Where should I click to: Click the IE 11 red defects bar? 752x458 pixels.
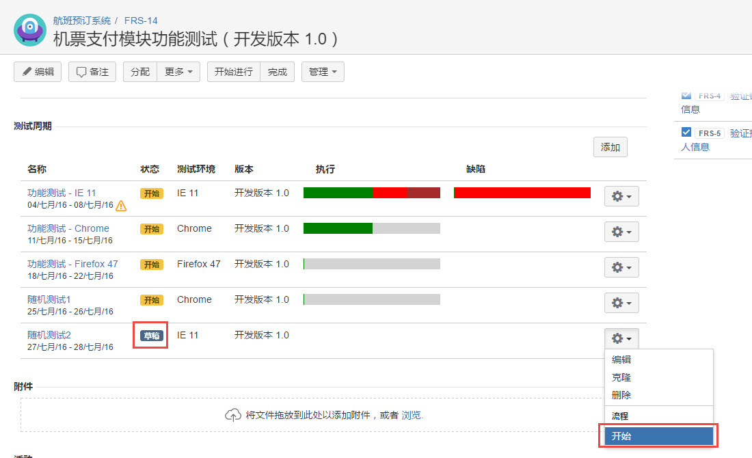coord(522,193)
